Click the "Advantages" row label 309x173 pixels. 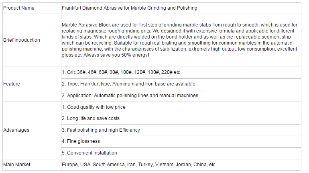tap(16, 130)
